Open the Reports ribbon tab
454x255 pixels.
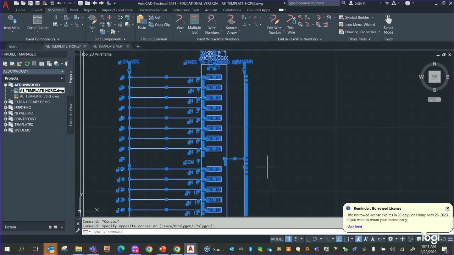click(x=90, y=10)
